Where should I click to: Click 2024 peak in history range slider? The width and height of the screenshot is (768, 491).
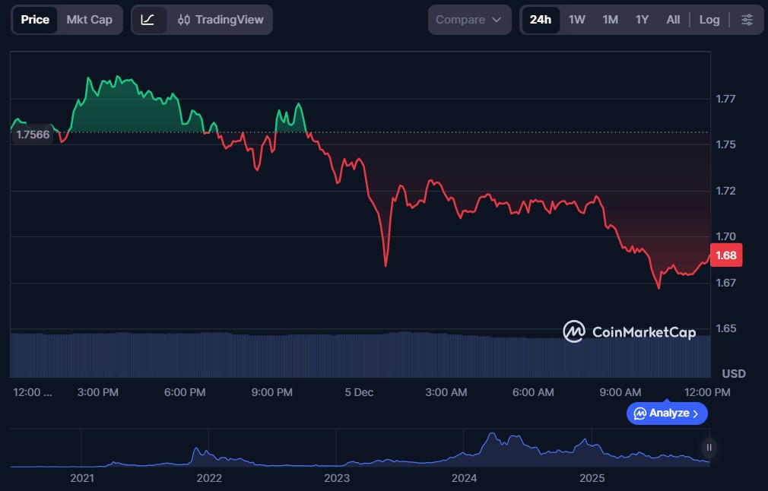pos(493,439)
